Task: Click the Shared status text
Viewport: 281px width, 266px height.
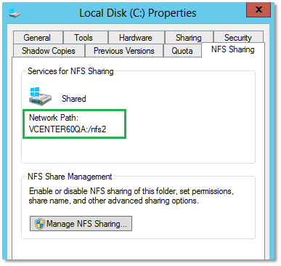Action: pos(74,99)
